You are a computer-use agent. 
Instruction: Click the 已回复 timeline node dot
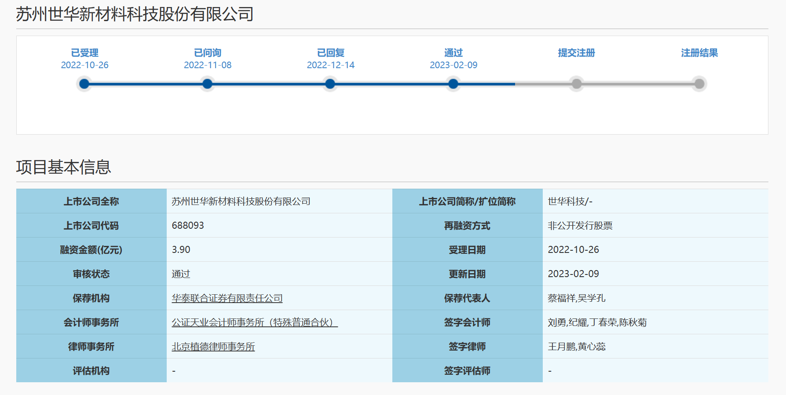330,84
